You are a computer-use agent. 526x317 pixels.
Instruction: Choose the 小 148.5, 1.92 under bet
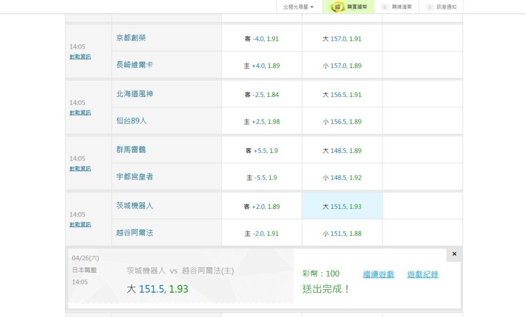(x=342, y=178)
